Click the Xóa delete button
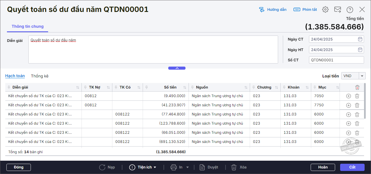The width and height of the screenshot is (371, 174). (x=239, y=167)
